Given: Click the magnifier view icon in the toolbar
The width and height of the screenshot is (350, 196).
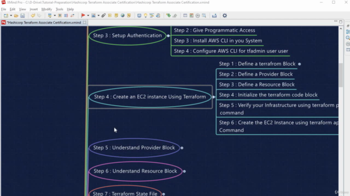Looking at the screenshot, I should pyautogui.click(x=204, y=16).
